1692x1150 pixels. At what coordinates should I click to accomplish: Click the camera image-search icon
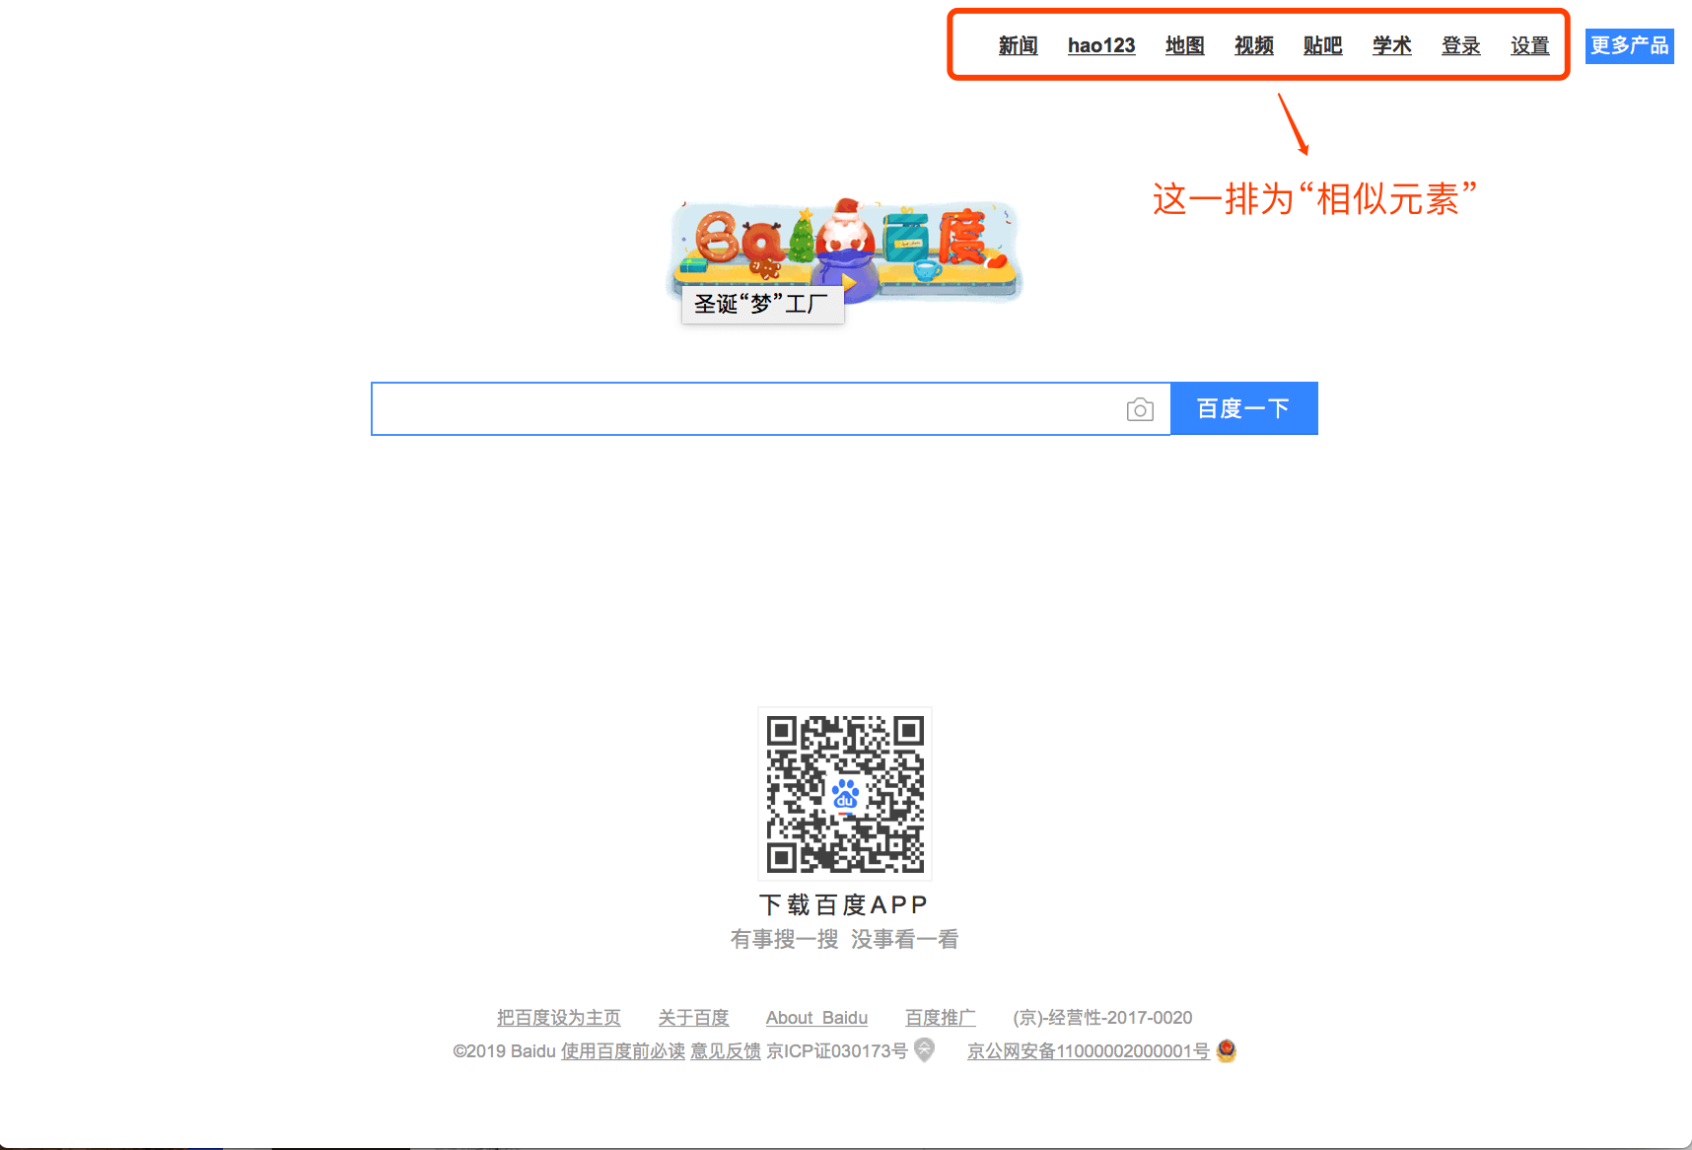(1140, 409)
